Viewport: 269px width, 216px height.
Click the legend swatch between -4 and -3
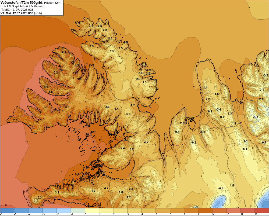[x=35, y=211]
